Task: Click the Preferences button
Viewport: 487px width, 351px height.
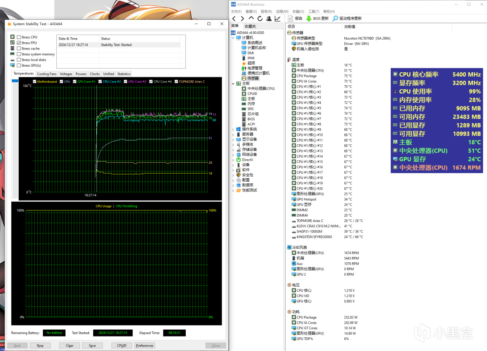Action: coord(145,346)
